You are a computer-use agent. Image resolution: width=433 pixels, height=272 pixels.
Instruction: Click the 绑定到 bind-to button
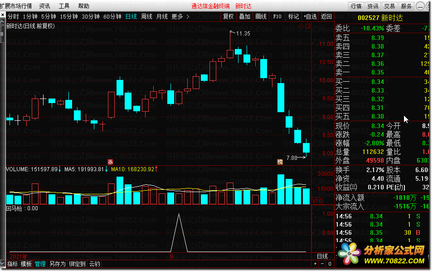(x=78, y=264)
